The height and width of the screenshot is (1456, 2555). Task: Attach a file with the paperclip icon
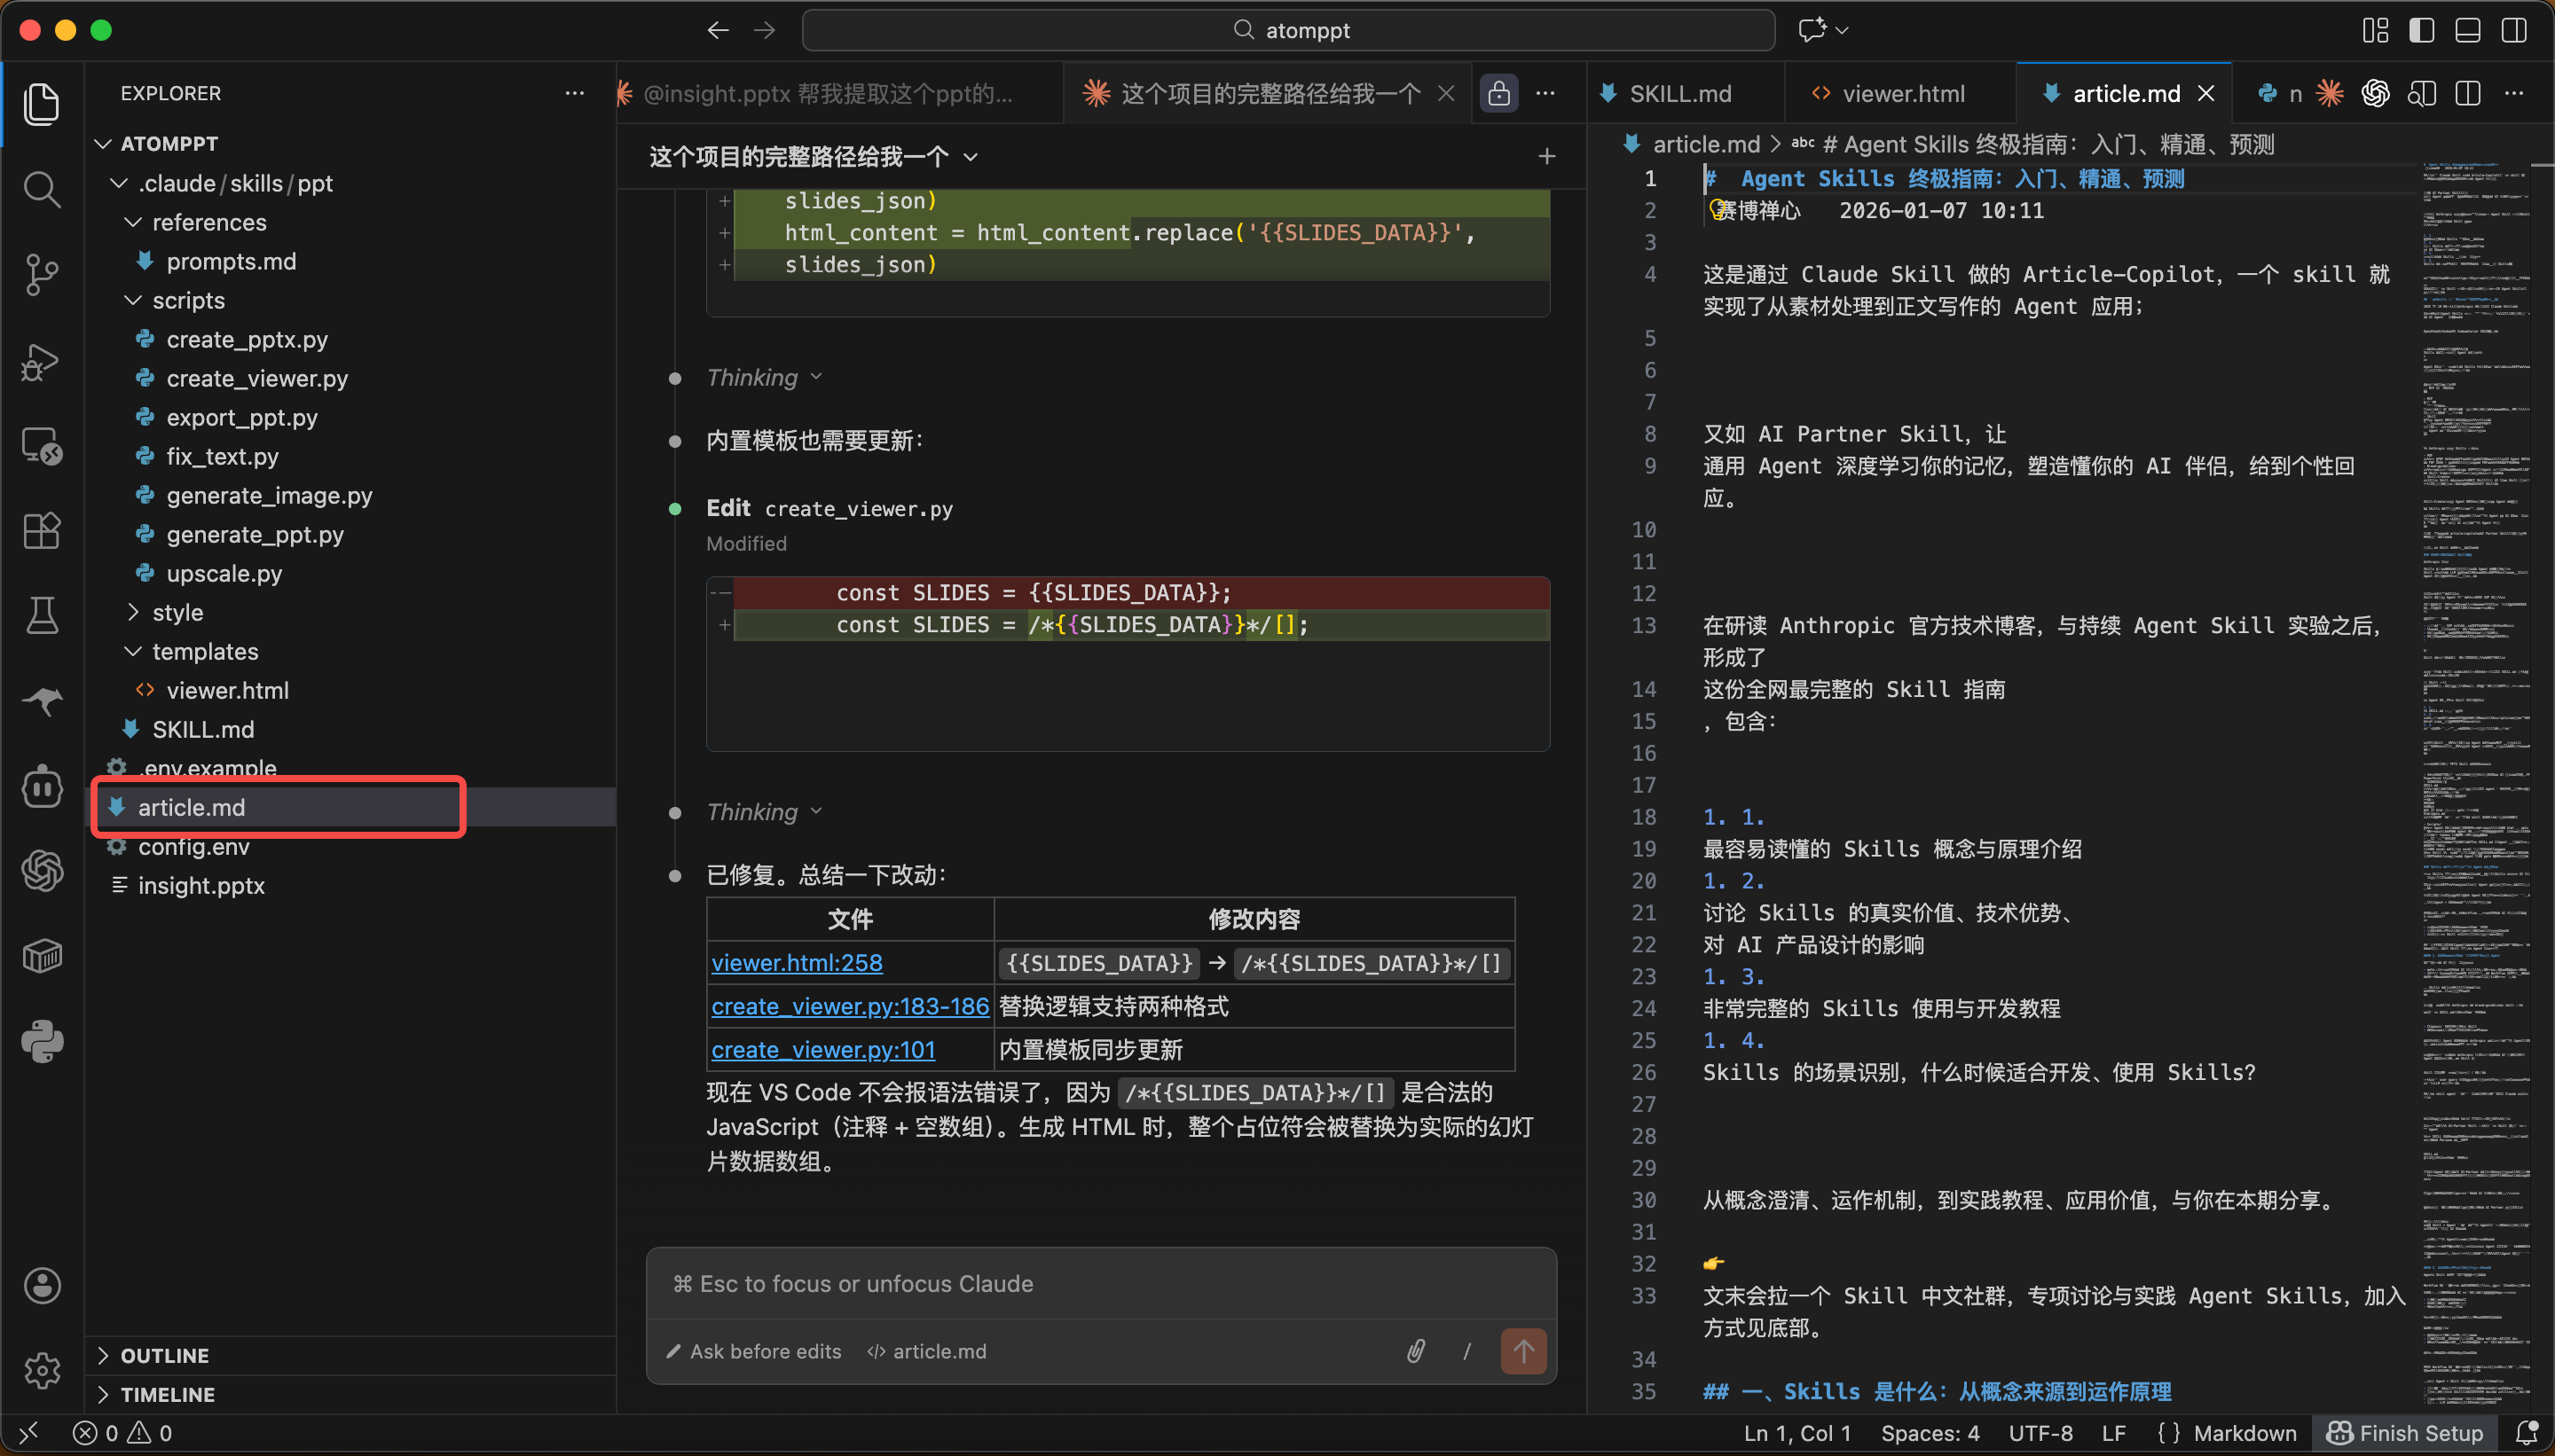pyautogui.click(x=1416, y=1351)
